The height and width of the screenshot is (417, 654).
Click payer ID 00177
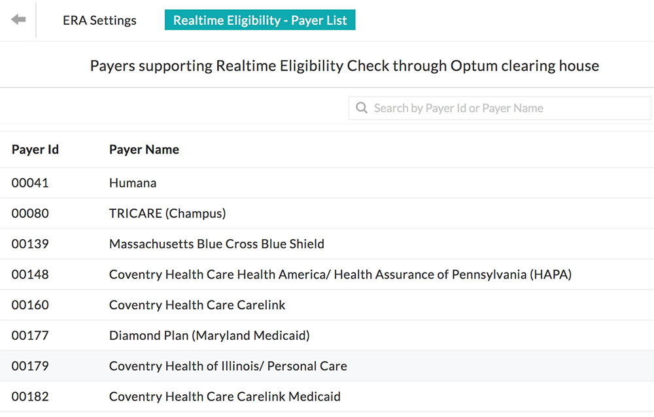pos(30,335)
